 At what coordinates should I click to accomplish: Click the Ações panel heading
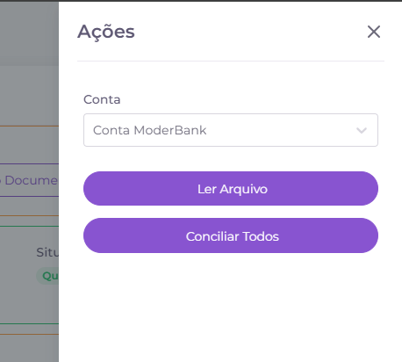pyautogui.click(x=106, y=32)
